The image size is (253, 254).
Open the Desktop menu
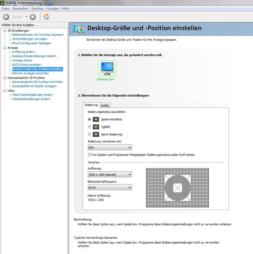coord(37,8)
